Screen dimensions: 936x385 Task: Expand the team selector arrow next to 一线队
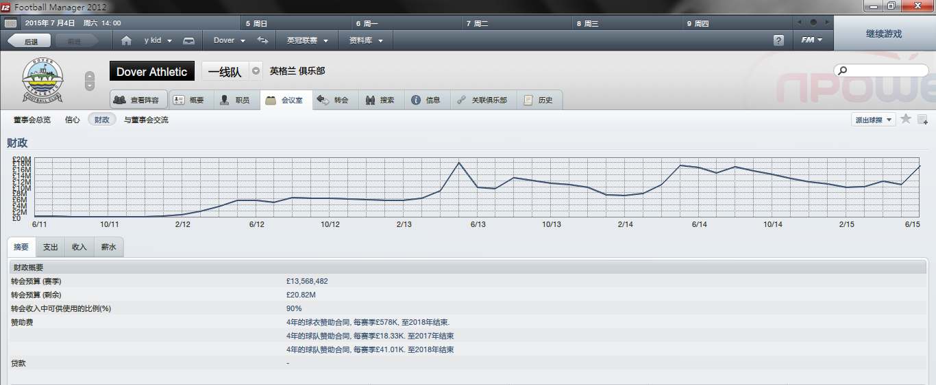256,71
